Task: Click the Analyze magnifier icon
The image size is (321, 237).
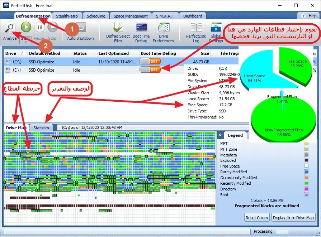Action: (10, 27)
